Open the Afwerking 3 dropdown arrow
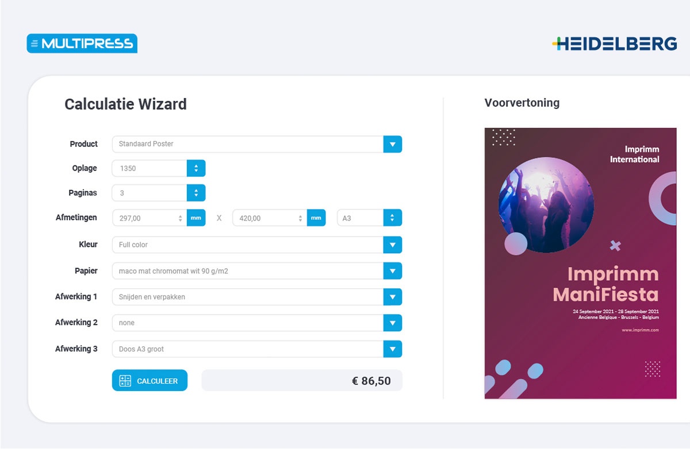 pyautogui.click(x=393, y=349)
